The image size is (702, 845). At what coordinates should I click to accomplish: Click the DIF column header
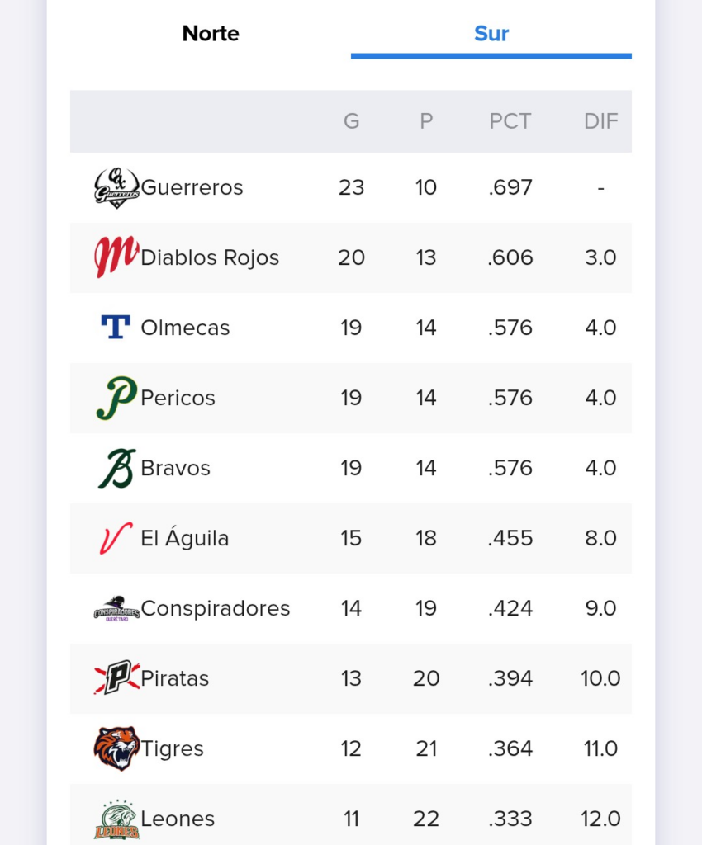(600, 121)
